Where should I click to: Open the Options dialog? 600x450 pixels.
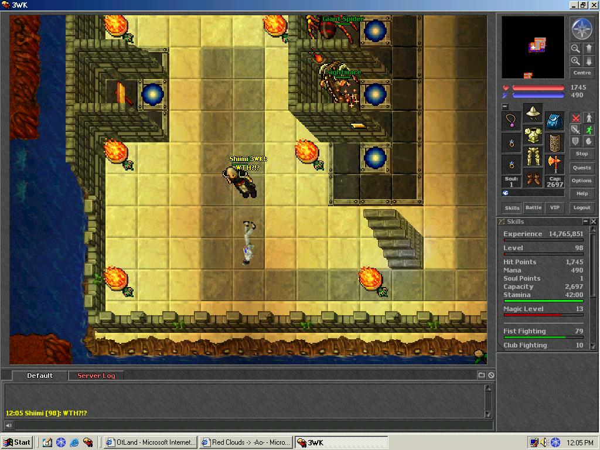point(582,180)
